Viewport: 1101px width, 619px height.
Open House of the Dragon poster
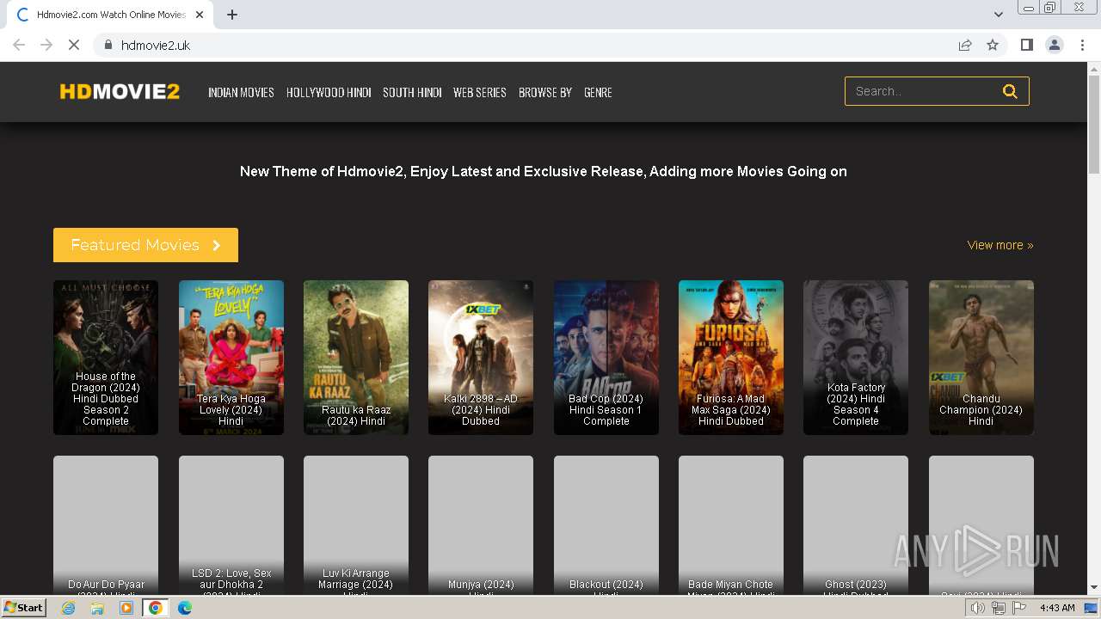[x=106, y=358]
